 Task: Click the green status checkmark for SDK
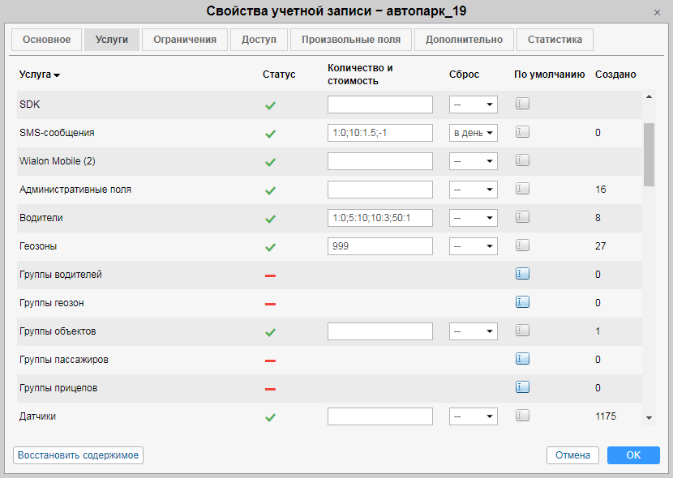coord(270,105)
